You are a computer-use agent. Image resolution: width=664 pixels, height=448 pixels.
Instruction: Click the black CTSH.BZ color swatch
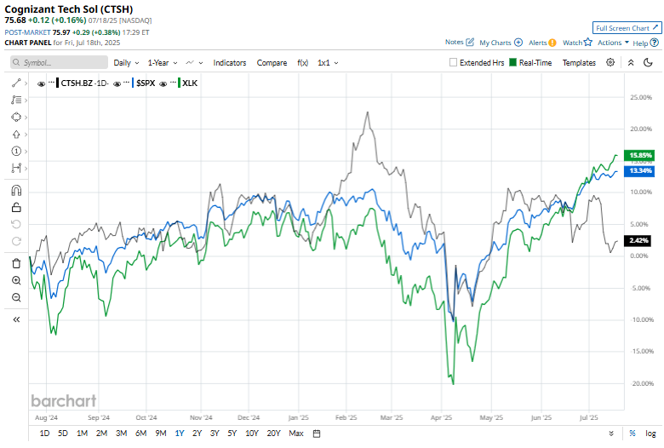coord(58,83)
